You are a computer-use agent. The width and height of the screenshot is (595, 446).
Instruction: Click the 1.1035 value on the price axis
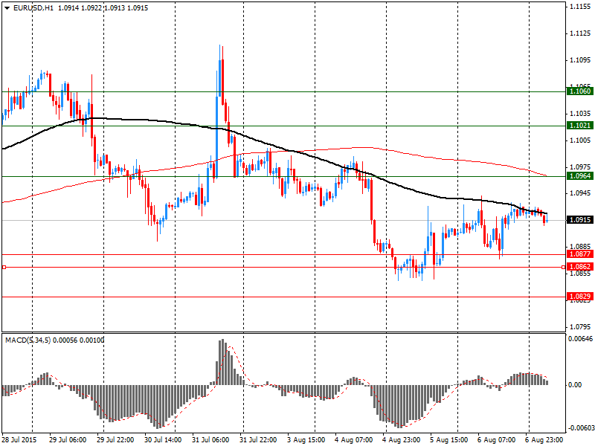tap(580, 114)
